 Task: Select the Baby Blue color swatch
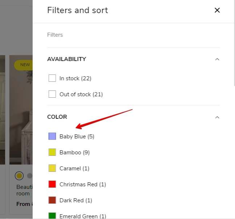point(52,136)
